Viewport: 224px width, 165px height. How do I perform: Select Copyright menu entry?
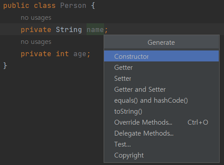coord(161,155)
